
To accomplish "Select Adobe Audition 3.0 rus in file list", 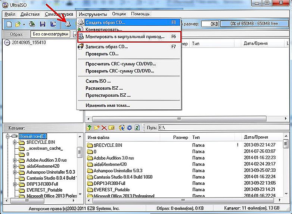I will point(114,158).
